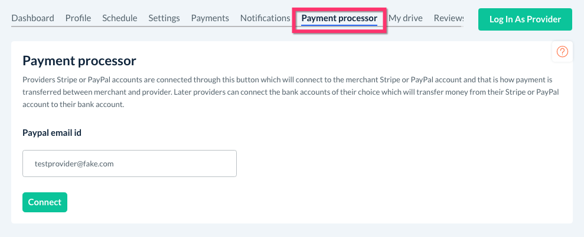584x237 pixels.
Task: Switch to the My drive tab
Action: [x=405, y=18]
